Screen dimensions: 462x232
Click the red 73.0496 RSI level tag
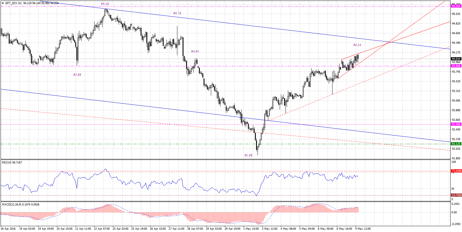(456, 171)
